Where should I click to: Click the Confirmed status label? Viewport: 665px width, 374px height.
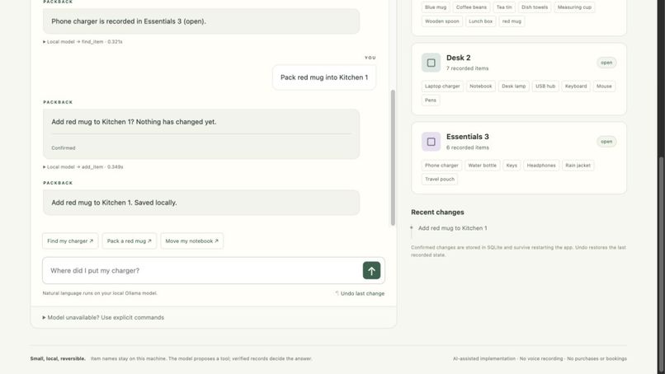tap(64, 148)
